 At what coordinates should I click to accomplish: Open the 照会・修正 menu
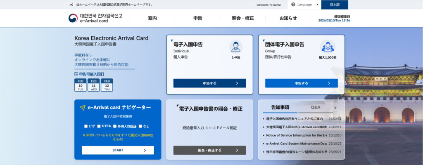click(243, 18)
